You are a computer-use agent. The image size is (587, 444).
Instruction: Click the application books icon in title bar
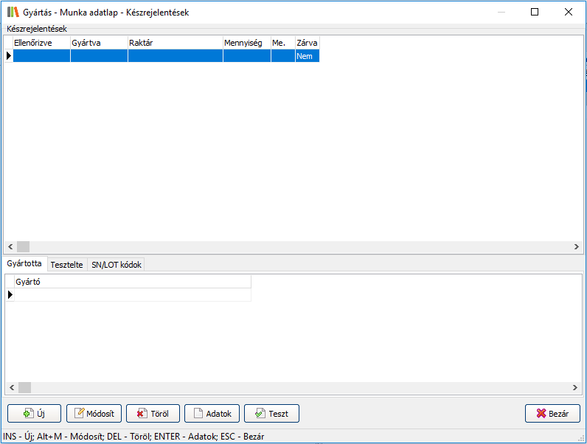click(13, 12)
